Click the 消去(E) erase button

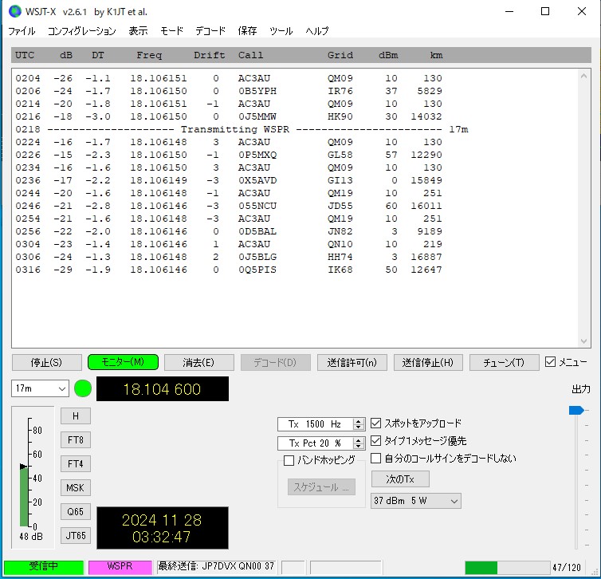coord(199,362)
